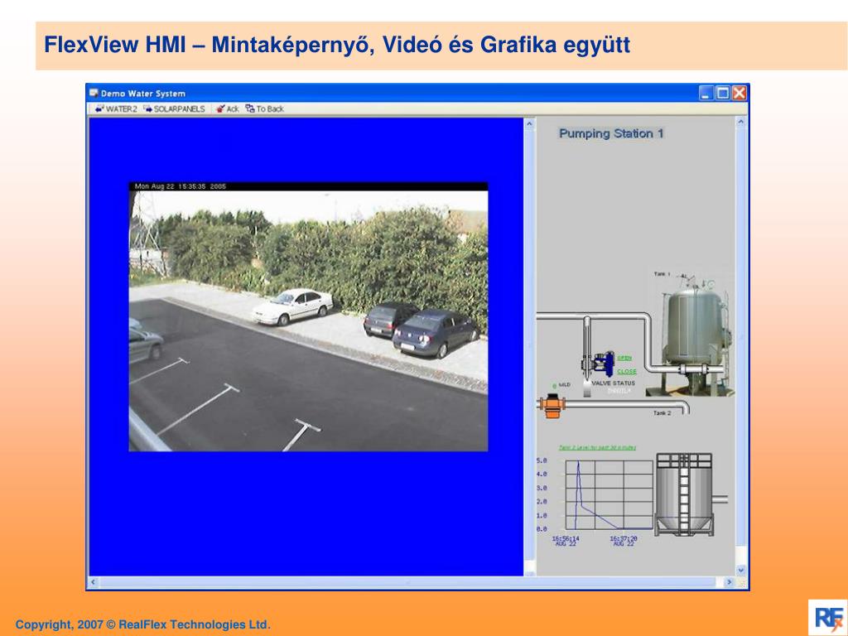Minimize the Demo Water System window
Viewport: 848px width, 636px height.
(706, 93)
